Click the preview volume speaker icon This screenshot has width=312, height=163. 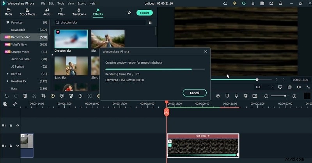pyautogui.click(x=299, y=87)
